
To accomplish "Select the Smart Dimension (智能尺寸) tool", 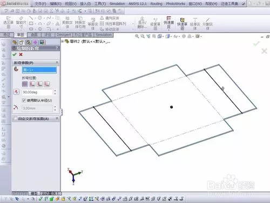I will (21, 23).
